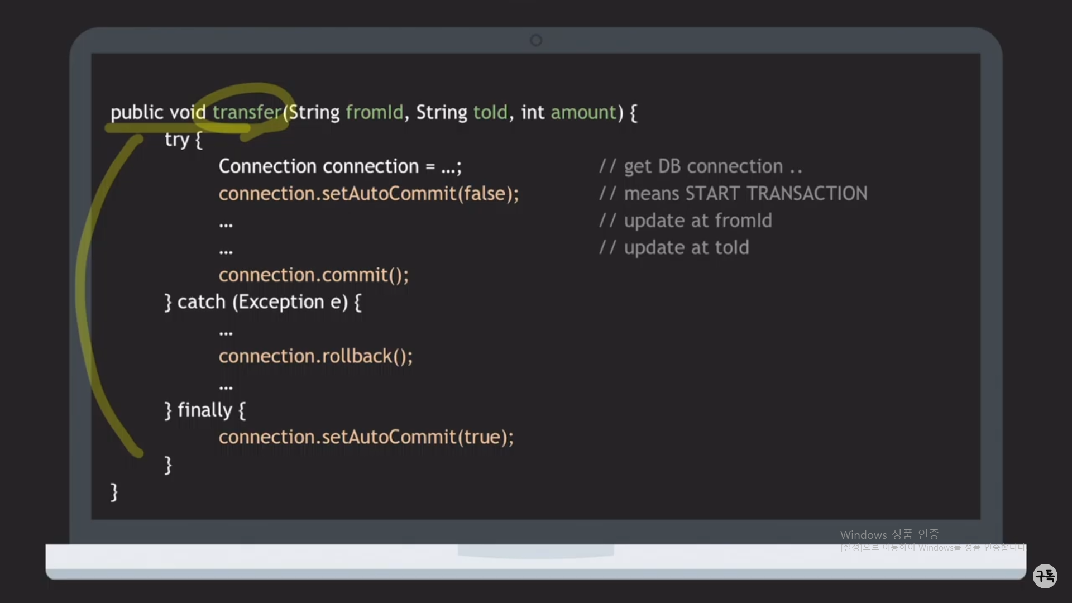
Task: Click the connection.rollback() line
Action: tap(315, 356)
